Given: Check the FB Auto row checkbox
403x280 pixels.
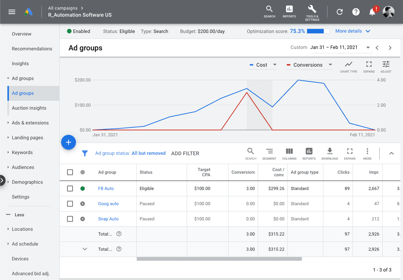Looking at the screenshot, I should point(70,189).
